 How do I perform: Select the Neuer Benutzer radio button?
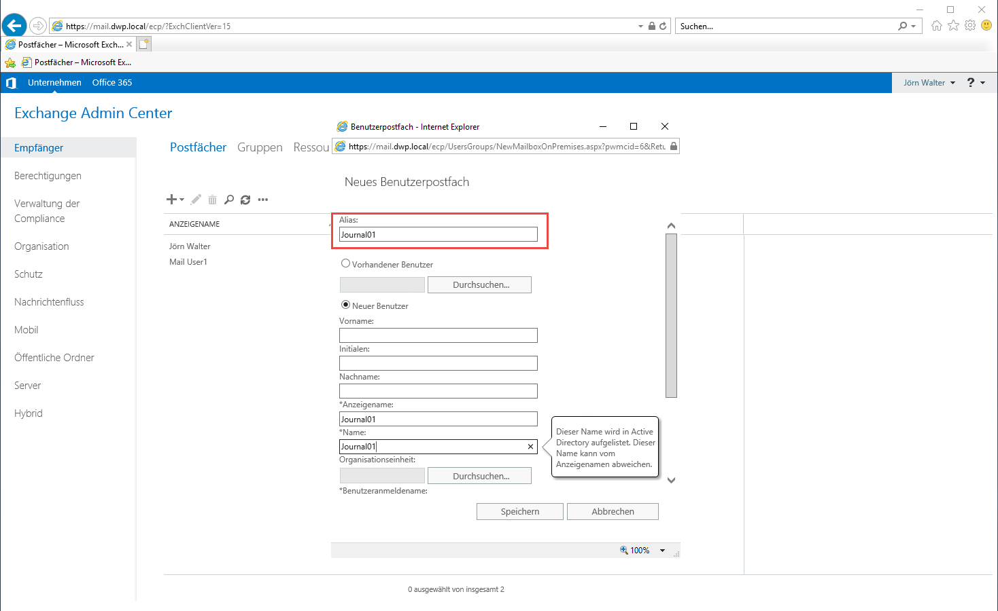point(345,305)
